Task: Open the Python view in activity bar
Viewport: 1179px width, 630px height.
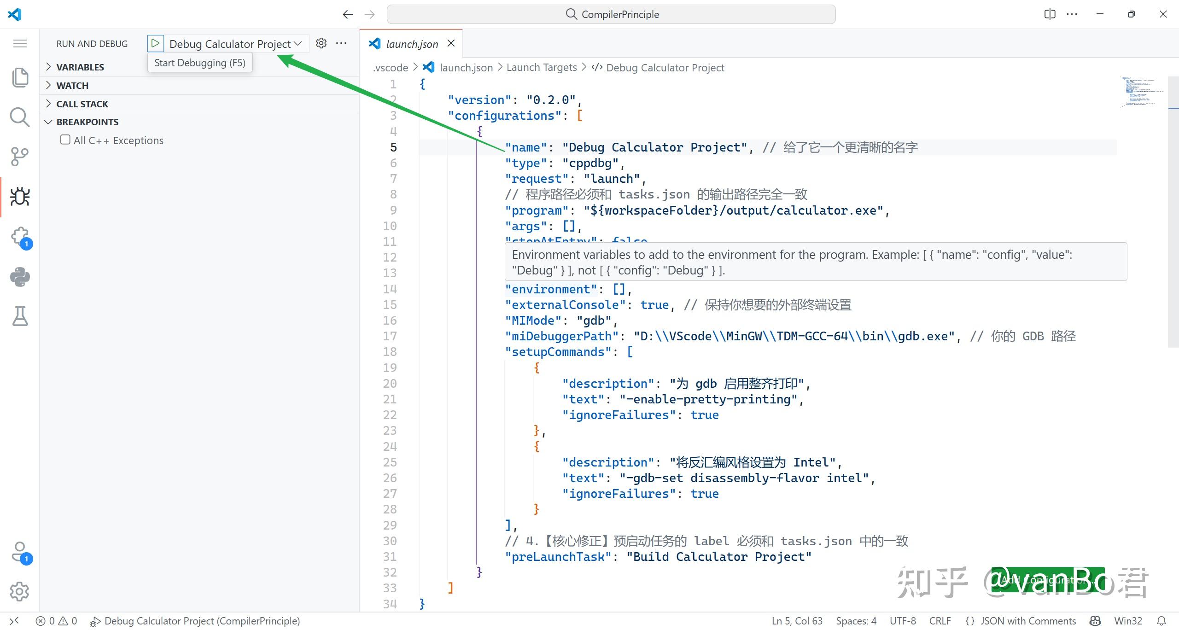Action: click(19, 277)
